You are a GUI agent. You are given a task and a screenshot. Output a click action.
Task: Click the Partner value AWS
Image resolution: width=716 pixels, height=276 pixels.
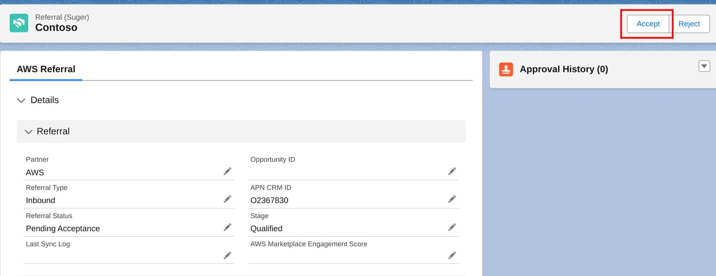[35, 172]
